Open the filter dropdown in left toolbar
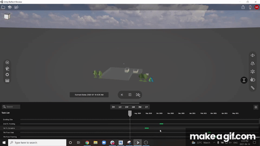 7,62
